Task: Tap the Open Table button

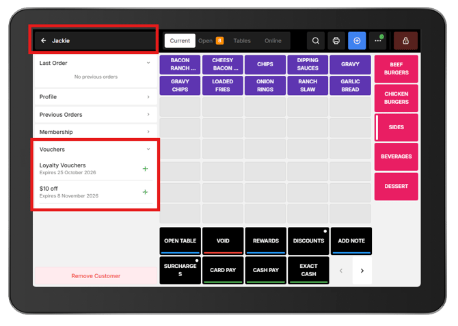Action: 180,241
